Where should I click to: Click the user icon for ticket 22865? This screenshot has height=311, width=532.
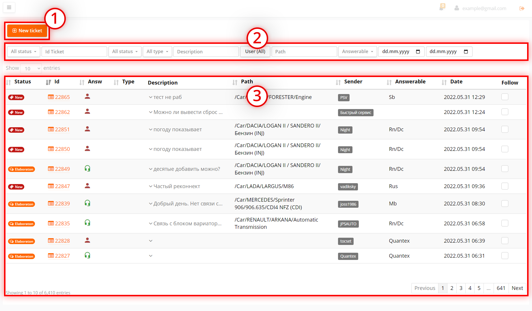tap(87, 97)
